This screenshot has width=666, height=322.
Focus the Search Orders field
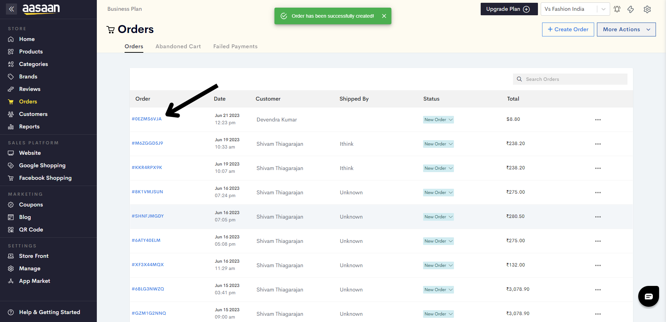(570, 79)
